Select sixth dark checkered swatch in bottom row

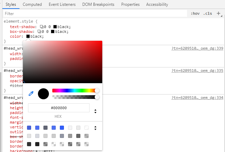pyautogui.click(x=70, y=144)
